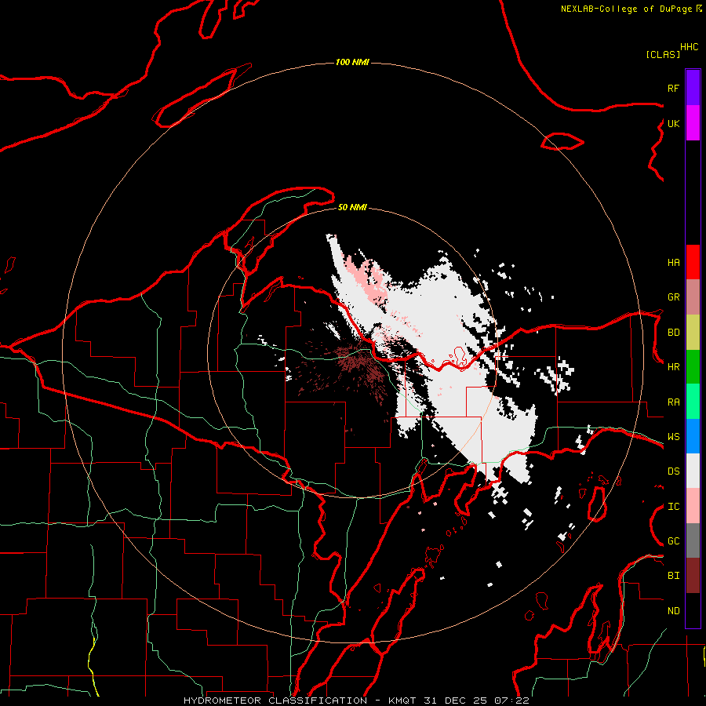The width and height of the screenshot is (706, 706).
Task: Click the HR legend label text
Action: click(x=673, y=367)
